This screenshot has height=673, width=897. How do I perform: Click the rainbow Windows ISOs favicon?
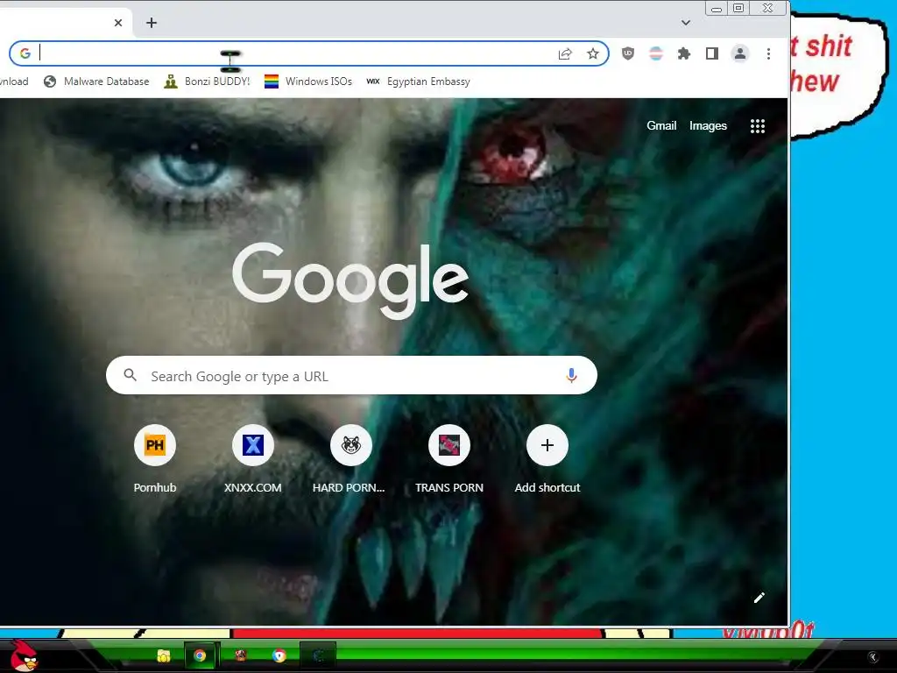tap(272, 81)
